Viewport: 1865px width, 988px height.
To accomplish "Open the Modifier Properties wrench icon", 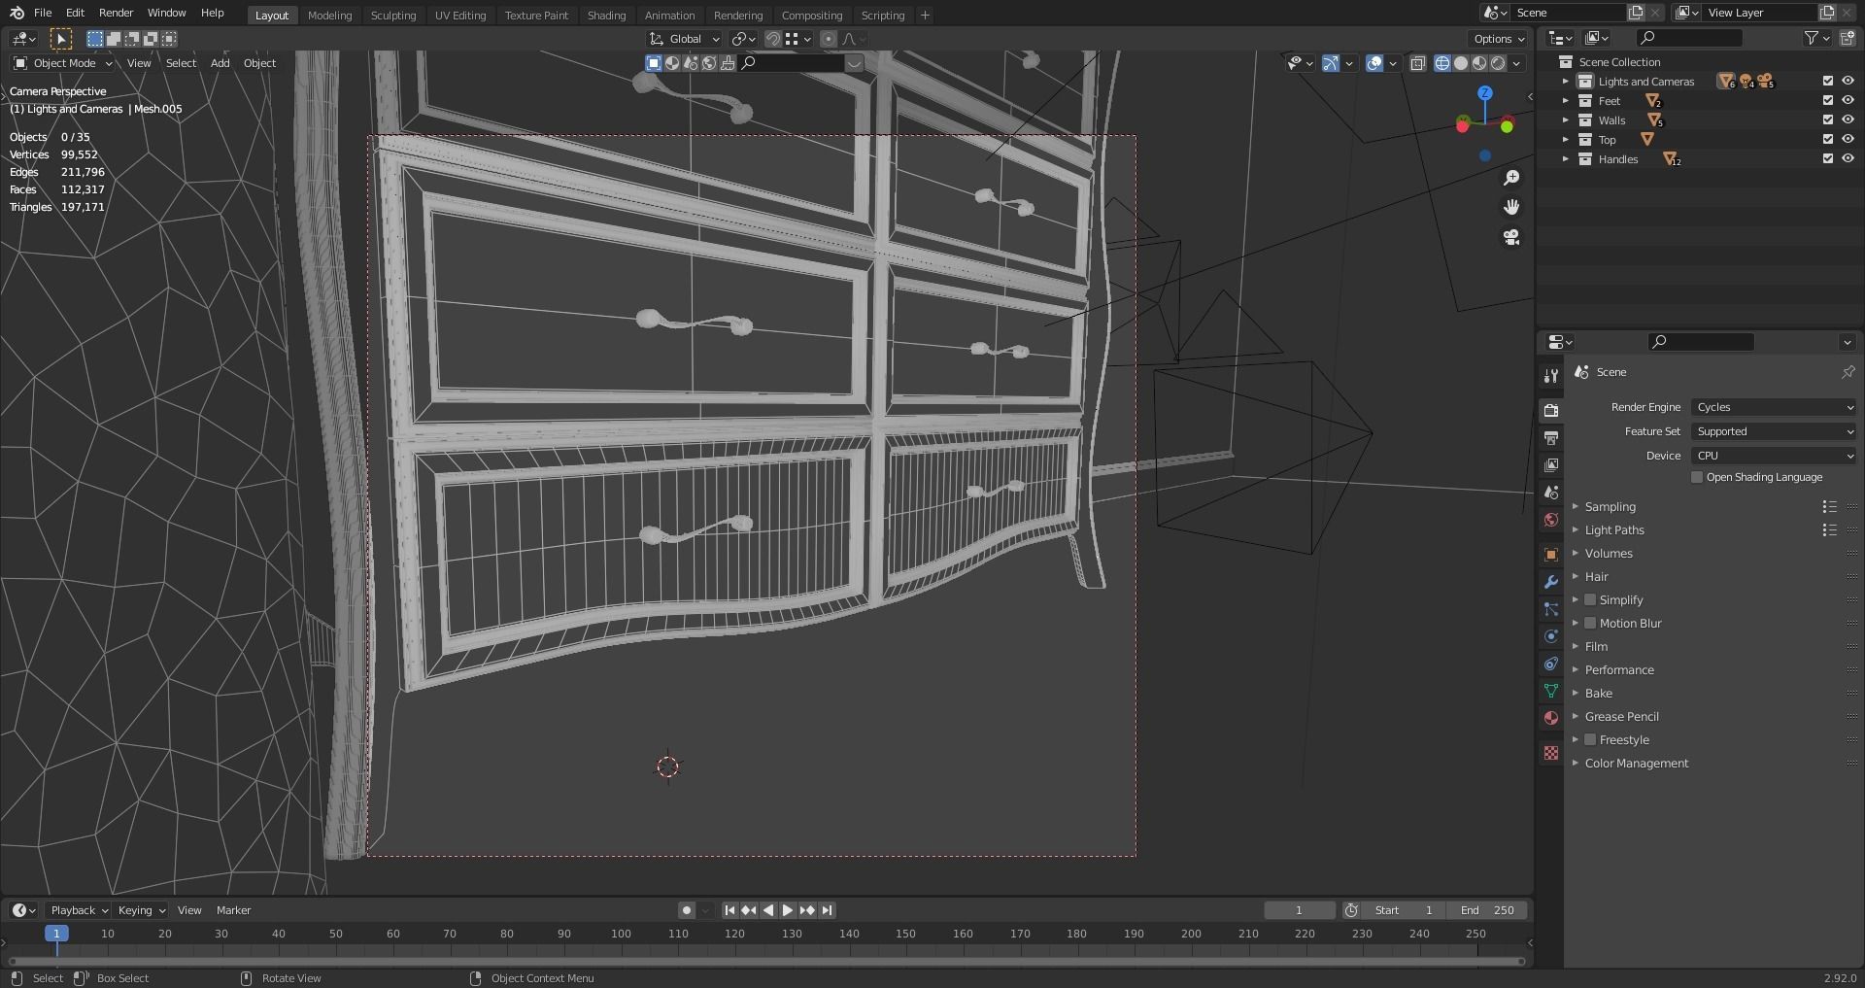I will (1551, 582).
